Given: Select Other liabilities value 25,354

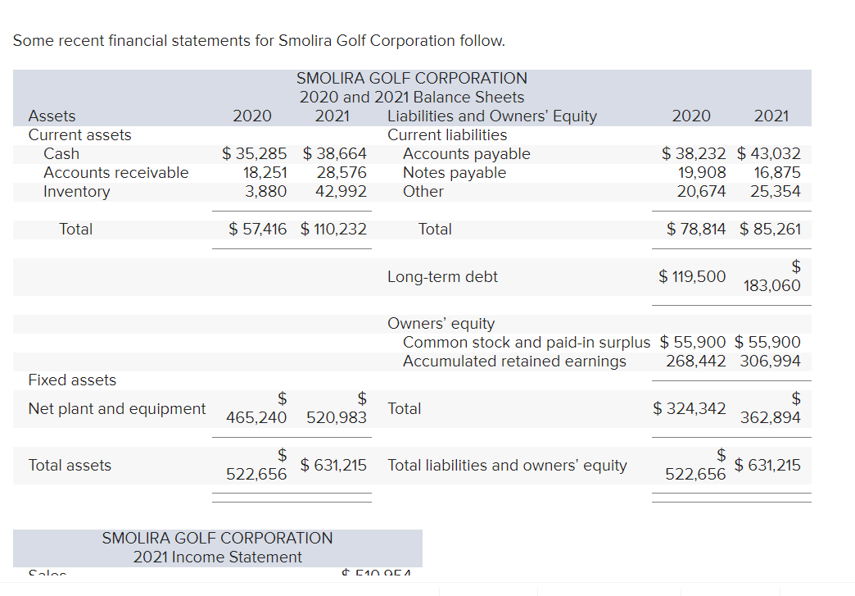Looking at the screenshot, I should (x=776, y=192).
